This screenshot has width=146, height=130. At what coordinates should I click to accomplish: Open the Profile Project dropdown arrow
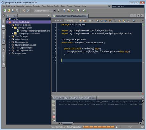click(x=87, y=11)
